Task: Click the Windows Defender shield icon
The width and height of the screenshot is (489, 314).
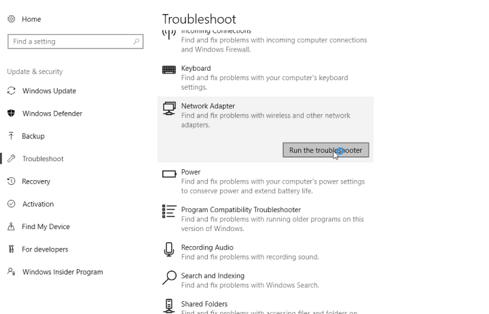Action: point(11,114)
